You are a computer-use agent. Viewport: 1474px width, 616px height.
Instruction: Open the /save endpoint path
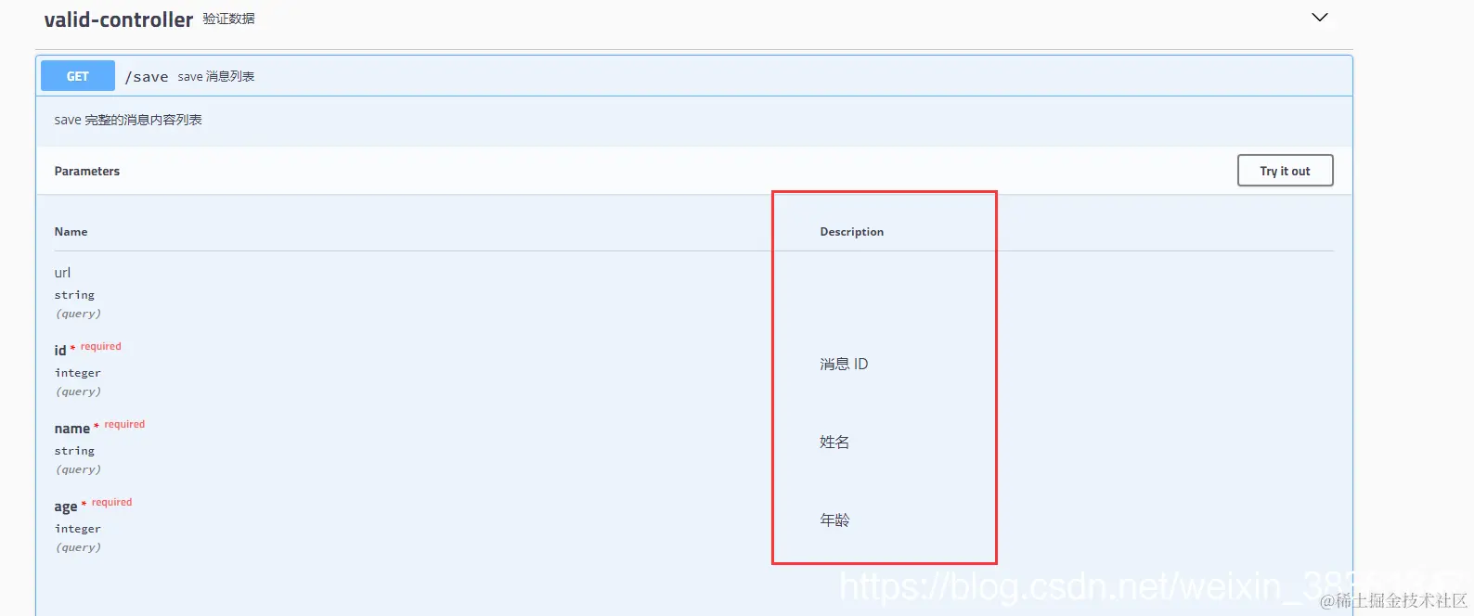point(147,77)
